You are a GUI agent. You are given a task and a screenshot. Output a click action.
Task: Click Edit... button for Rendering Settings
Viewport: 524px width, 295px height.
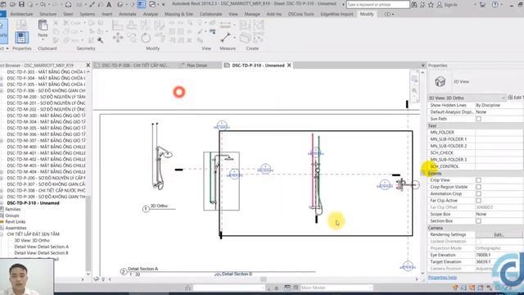coord(499,235)
